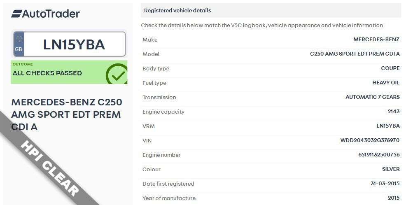This screenshot has width=406, height=205.
Task: Click the Year of manufacture label
Action: pos(169,198)
